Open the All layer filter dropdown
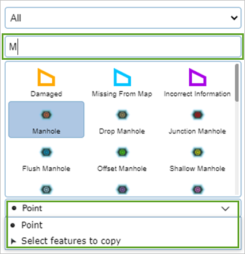This screenshot has height=254, width=245. pos(123,18)
